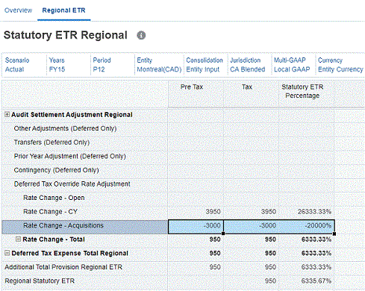This screenshot has height=291, width=365.
Task: Click Pre Tax -3000 Acquisitions cell
Action: [196, 226]
